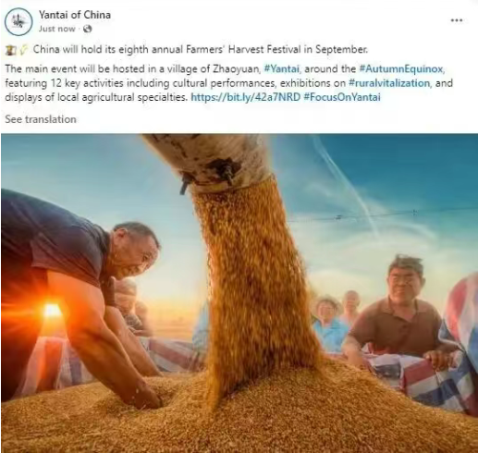Viewport: 478px width, 453px height.
Task: Follow the #Yantai hashtag
Action: pyautogui.click(x=282, y=68)
